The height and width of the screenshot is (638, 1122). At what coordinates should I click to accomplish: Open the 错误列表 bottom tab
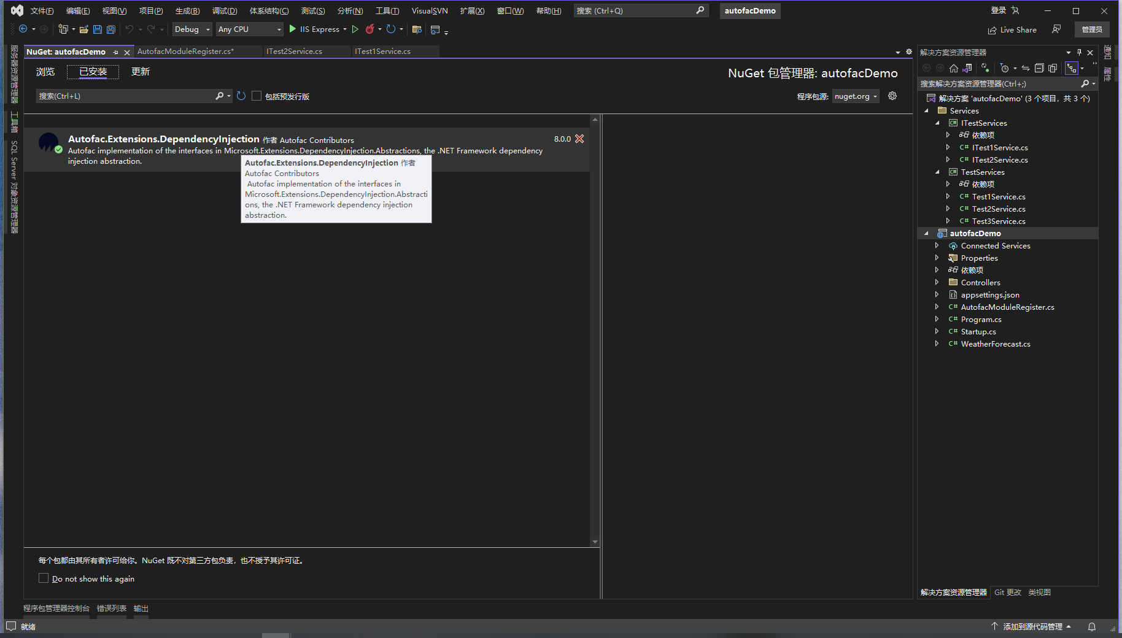(112, 609)
